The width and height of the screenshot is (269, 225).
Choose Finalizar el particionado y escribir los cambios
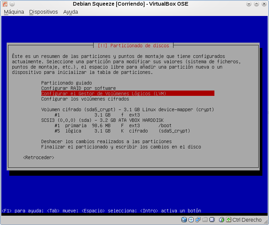(121, 147)
